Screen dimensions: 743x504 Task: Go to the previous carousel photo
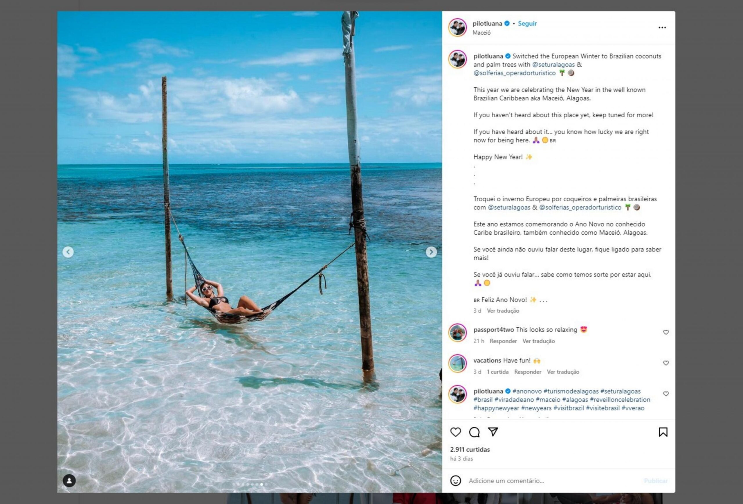68,252
